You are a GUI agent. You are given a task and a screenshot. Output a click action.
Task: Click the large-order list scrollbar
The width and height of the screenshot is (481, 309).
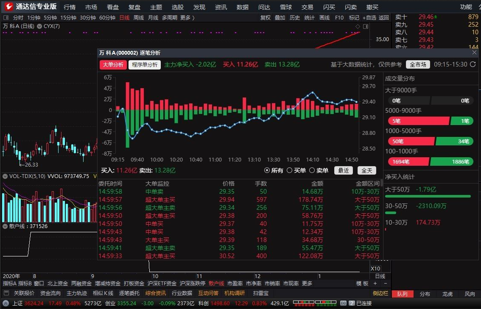click(x=382, y=184)
